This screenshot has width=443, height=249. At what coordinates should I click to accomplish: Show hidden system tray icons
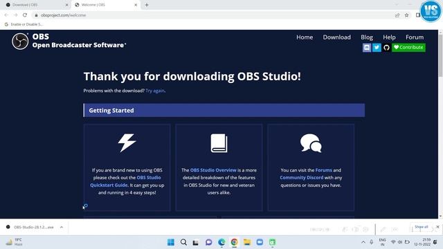363,242
